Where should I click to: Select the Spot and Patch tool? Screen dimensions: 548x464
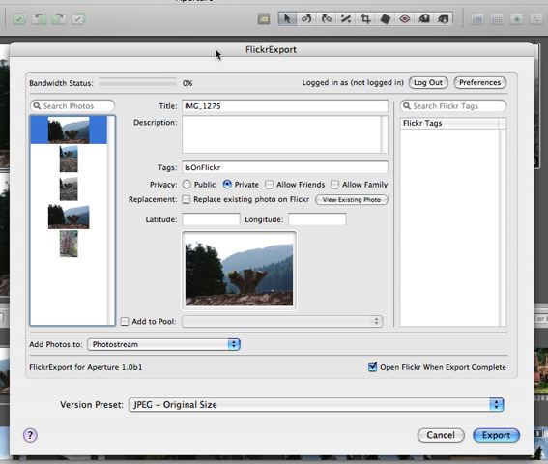[x=385, y=18]
